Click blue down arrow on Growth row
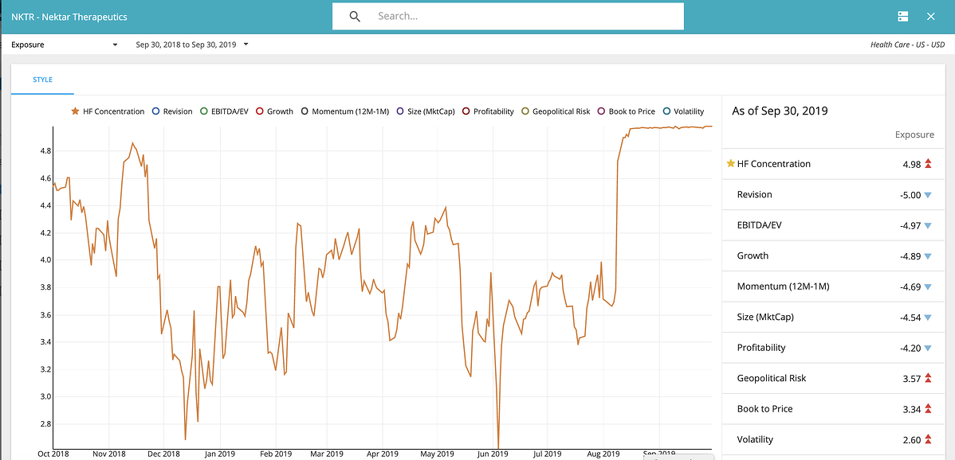This screenshot has width=955, height=460. click(928, 255)
